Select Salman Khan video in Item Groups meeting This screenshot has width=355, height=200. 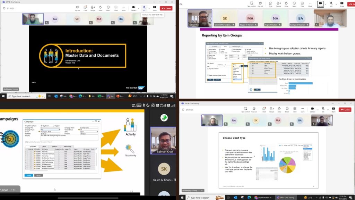[200, 18]
